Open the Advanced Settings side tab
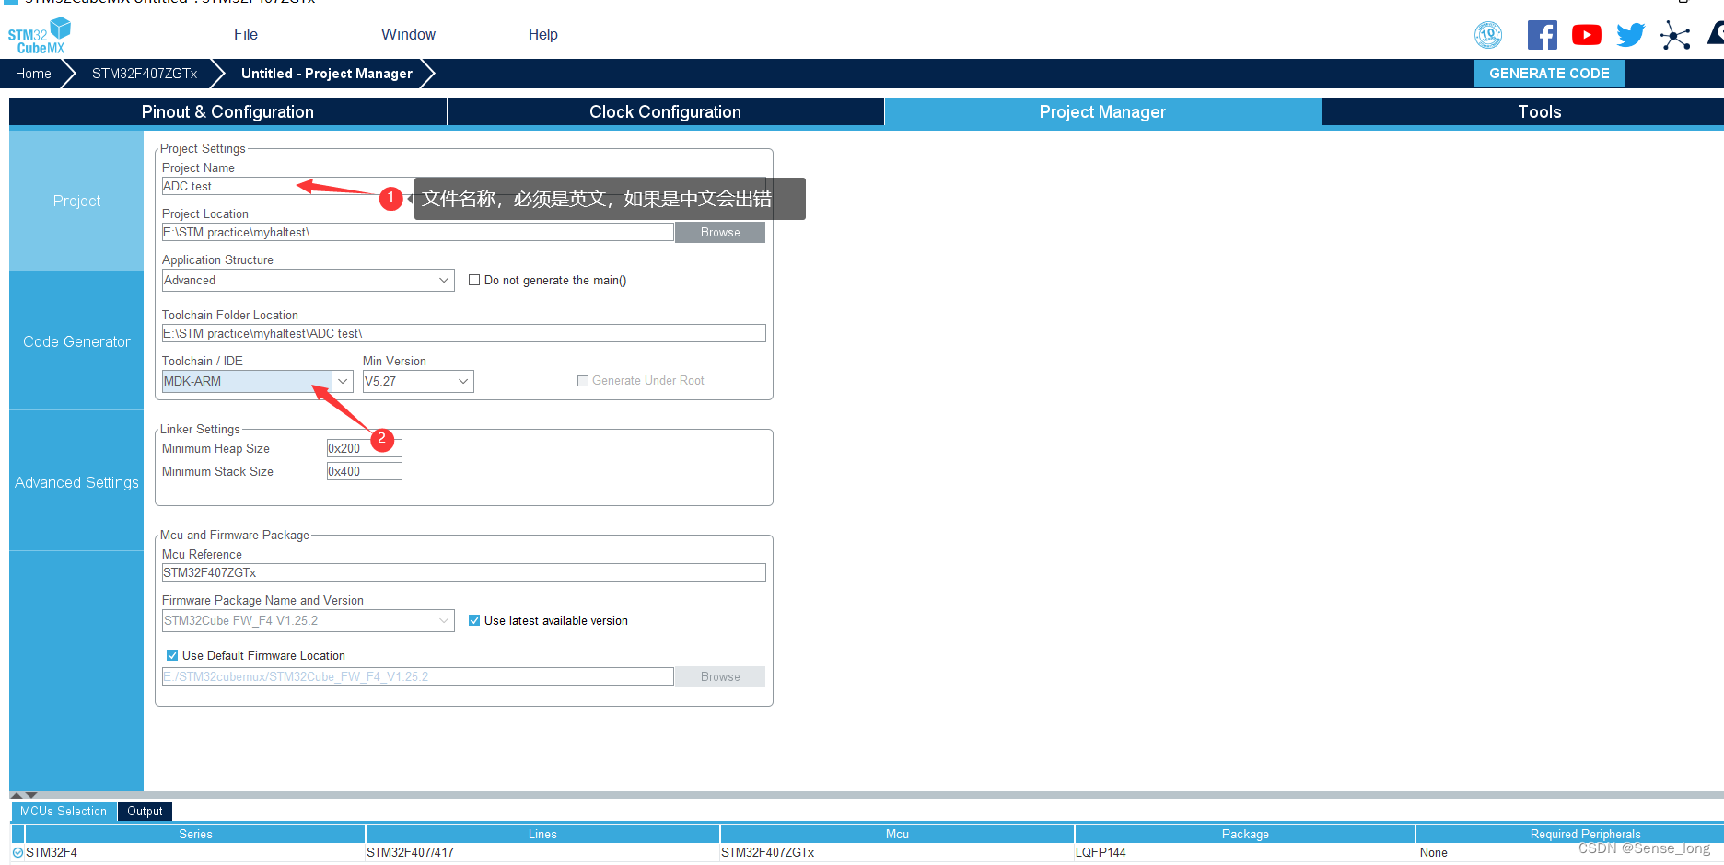 coord(76,482)
